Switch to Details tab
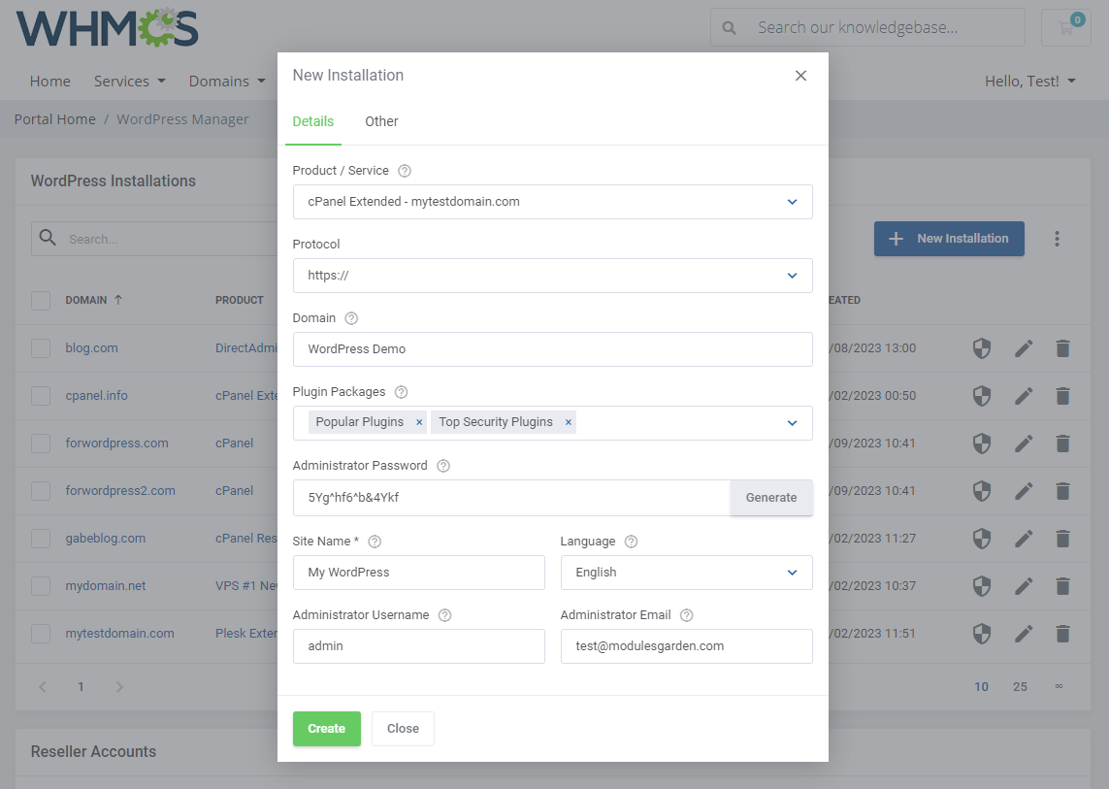 click(312, 121)
